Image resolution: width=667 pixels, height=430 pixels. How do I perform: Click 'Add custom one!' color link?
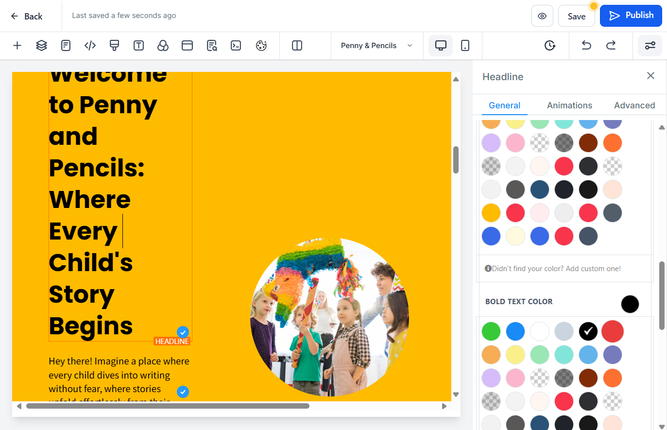click(x=593, y=269)
